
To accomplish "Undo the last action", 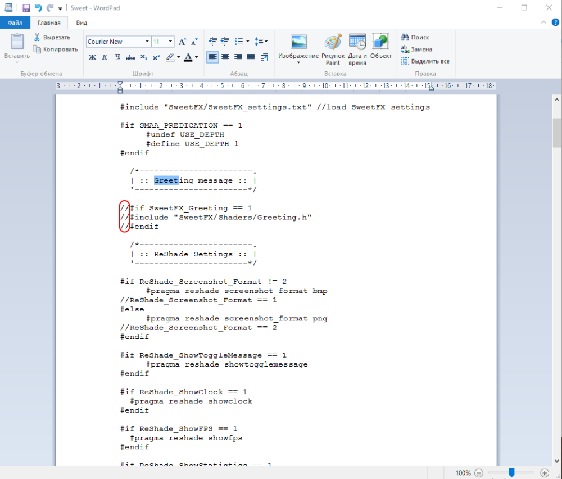I will coord(38,8).
